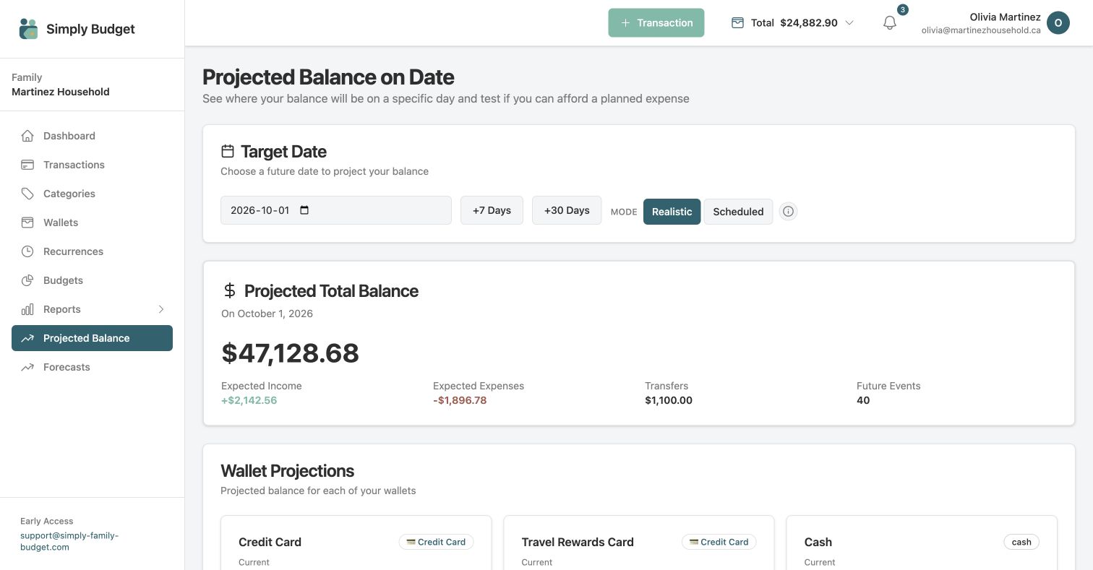
Task: Click the Wallets icon in sidebar
Action: [27, 223]
